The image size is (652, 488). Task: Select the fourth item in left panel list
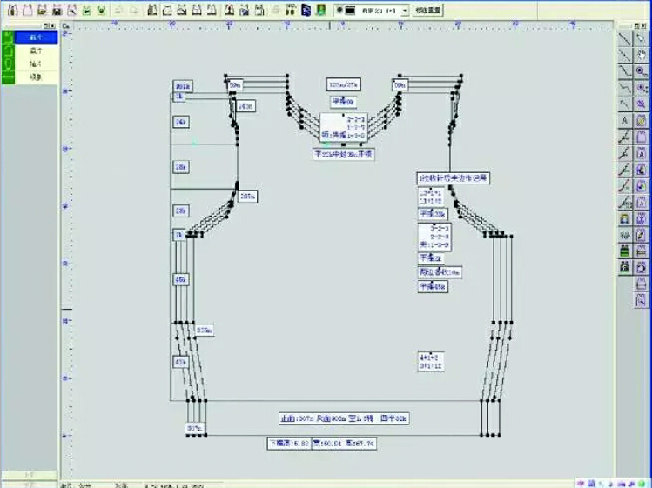[x=35, y=77]
